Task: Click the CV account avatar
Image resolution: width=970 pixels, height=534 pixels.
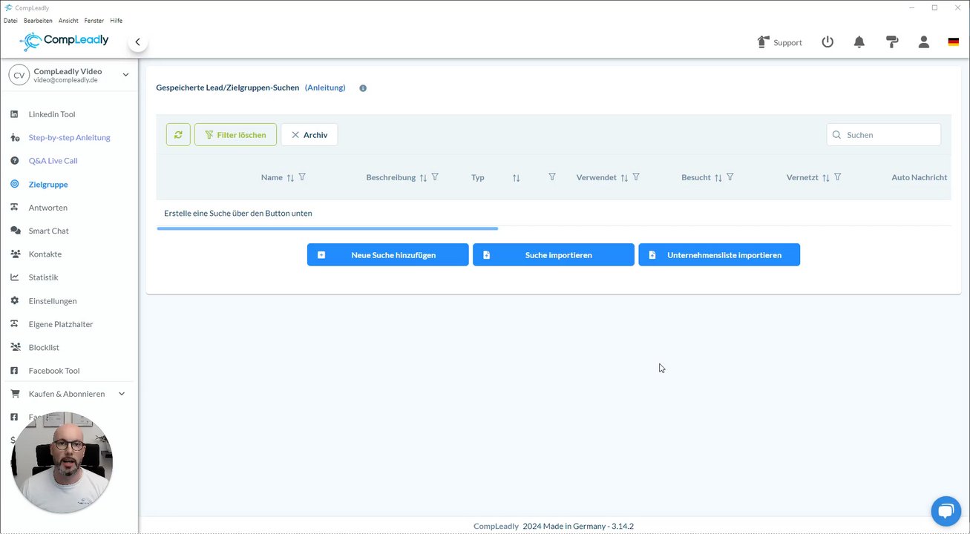Action: point(19,75)
